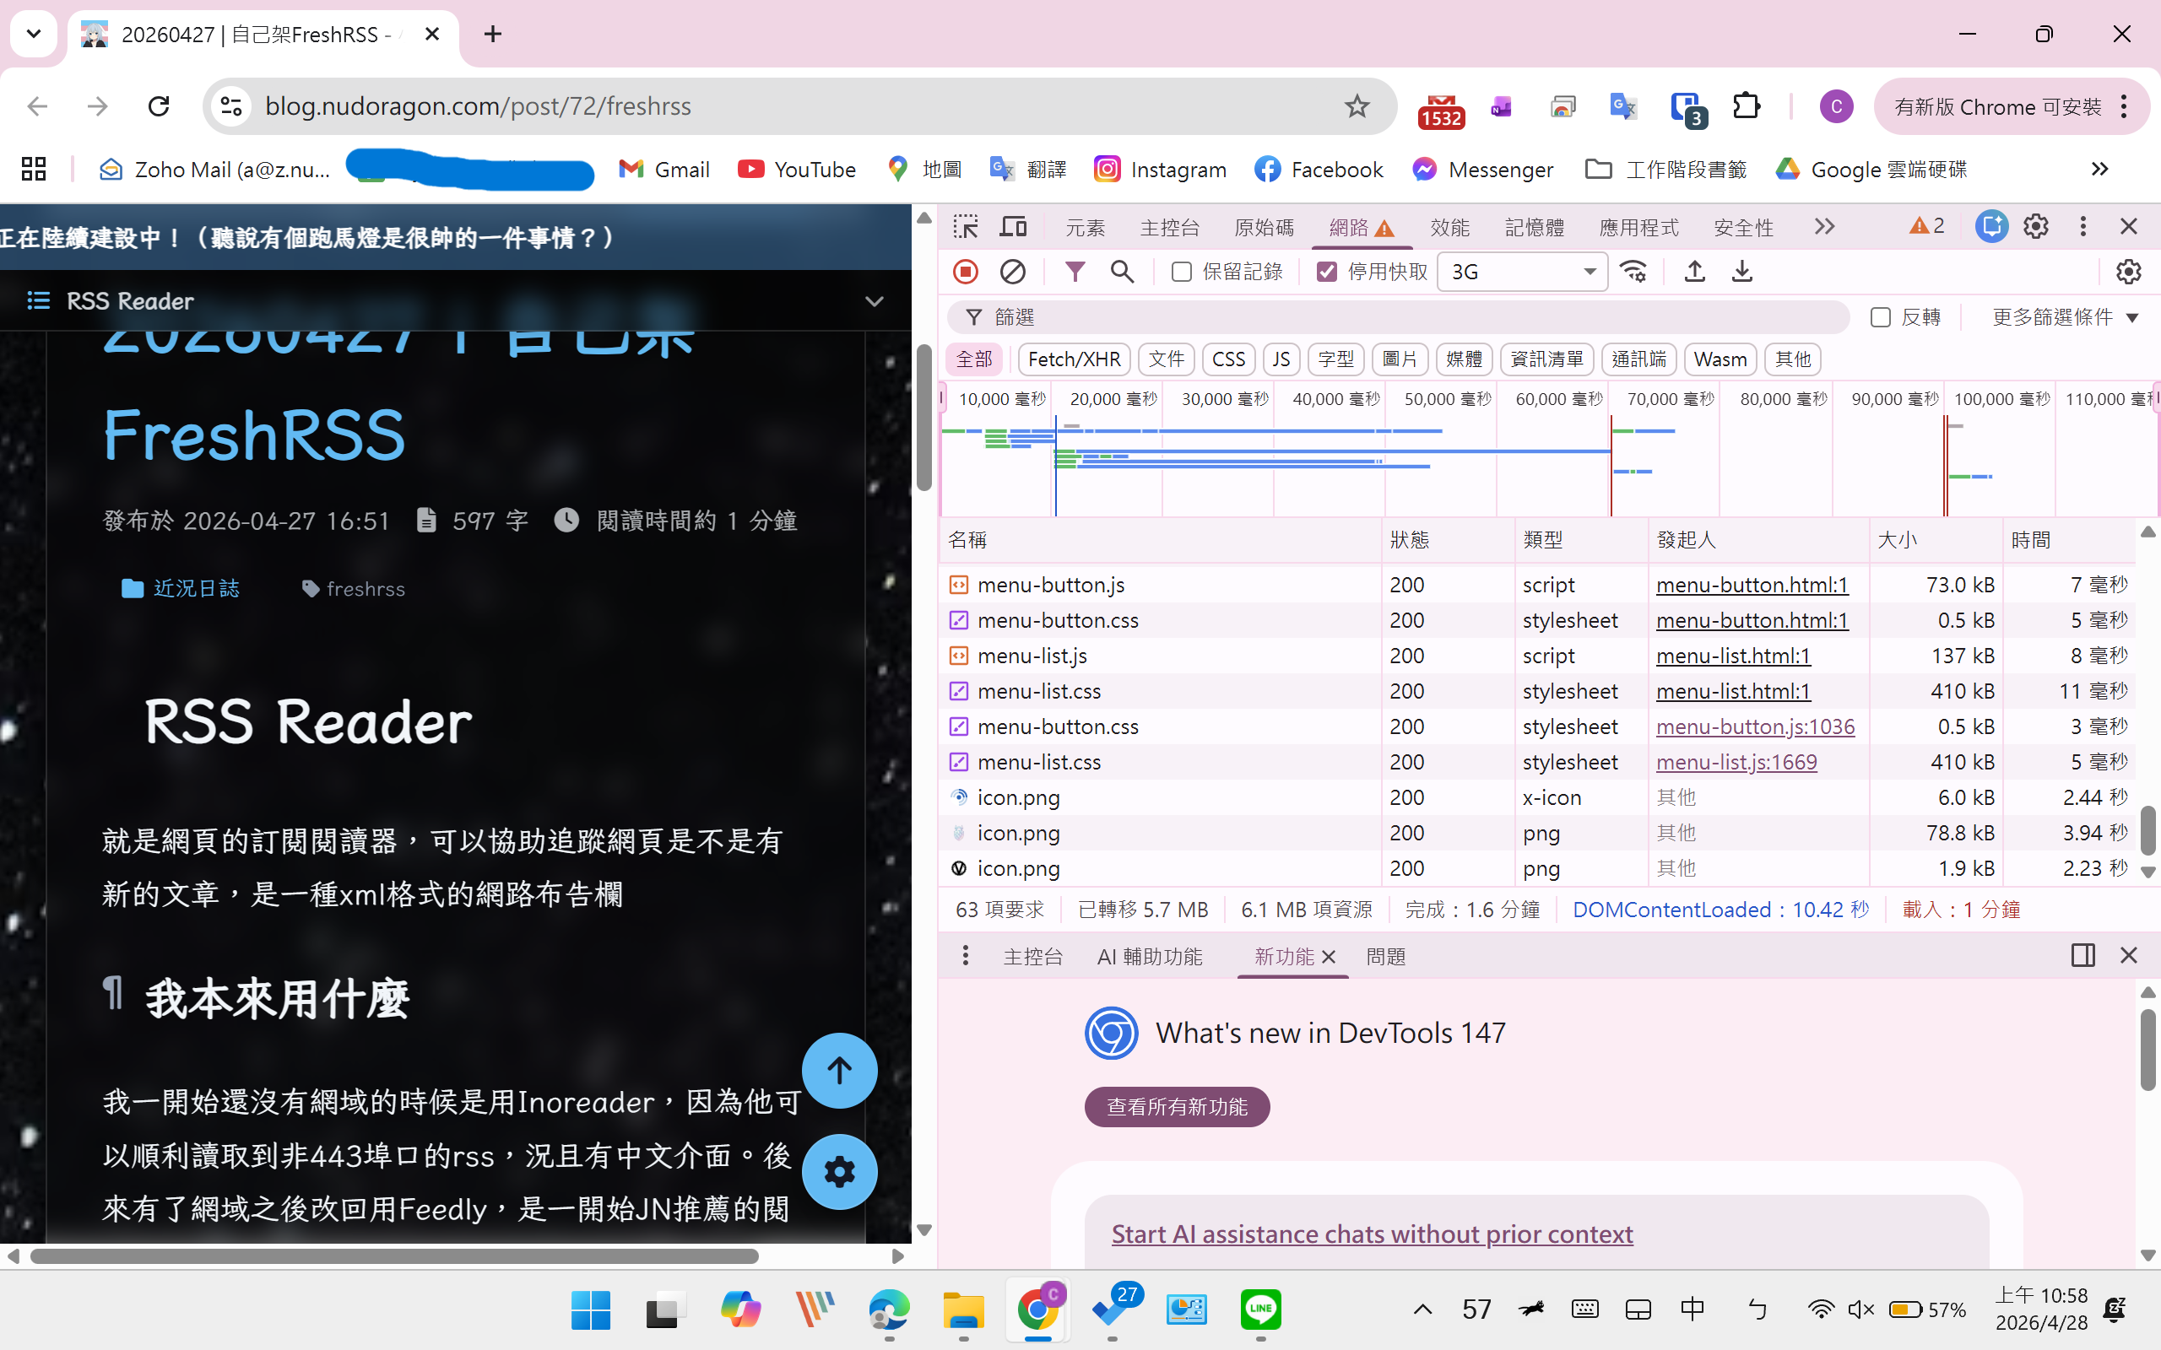
Task: Open DevTools settings gear
Action: tap(2036, 227)
